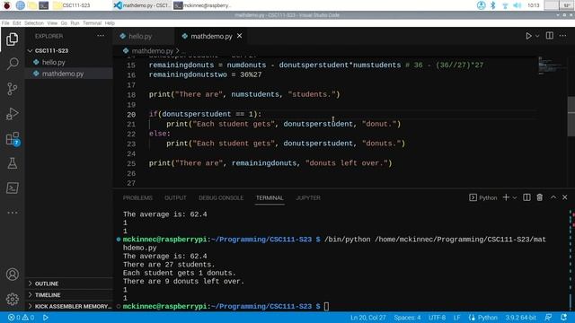Select Python 3.9.2 64-bit interpreter
The image size is (575, 323).
pyautogui.click(x=520, y=318)
